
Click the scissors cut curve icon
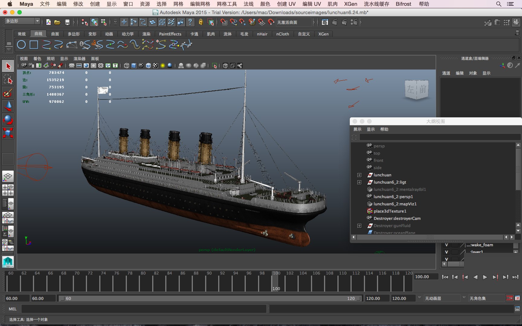pyautogui.click(x=97, y=45)
